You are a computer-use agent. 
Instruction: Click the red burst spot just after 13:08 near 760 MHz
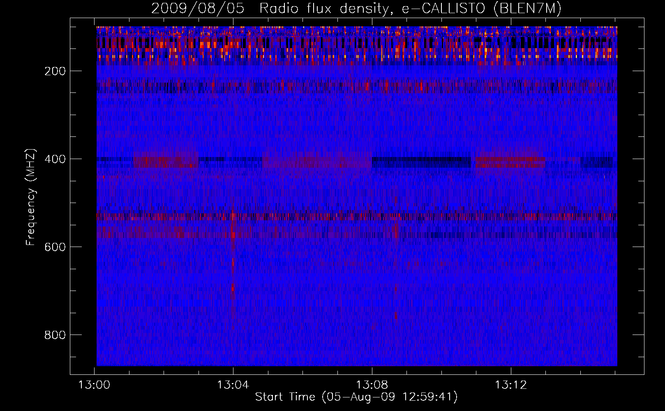coord(396,316)
